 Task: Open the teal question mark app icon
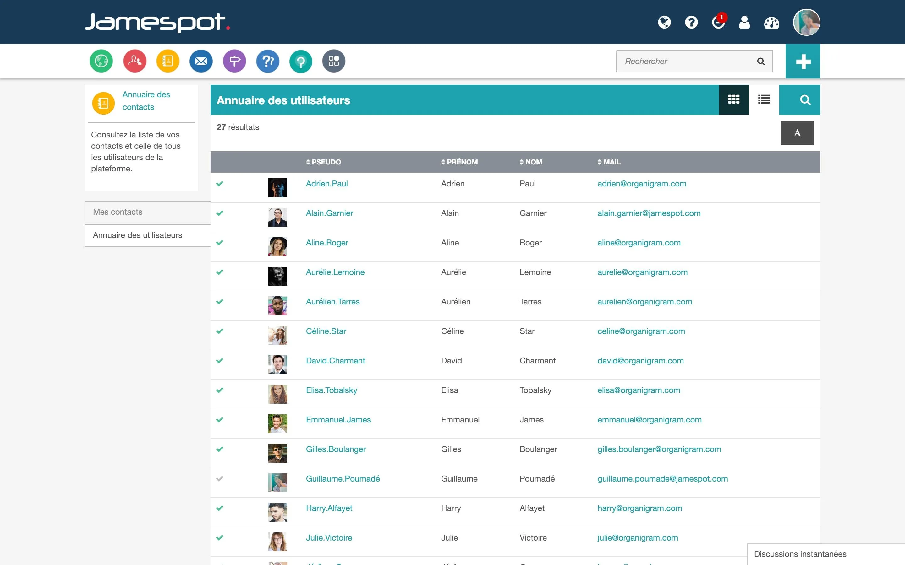[301, 61]
